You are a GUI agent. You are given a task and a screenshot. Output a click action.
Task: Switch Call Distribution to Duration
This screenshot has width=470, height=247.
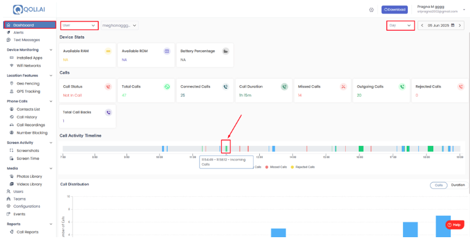click(x=458, y=185)
